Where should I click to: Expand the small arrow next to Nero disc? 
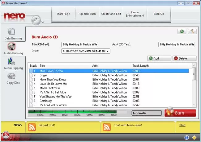[x=43, y=22]
